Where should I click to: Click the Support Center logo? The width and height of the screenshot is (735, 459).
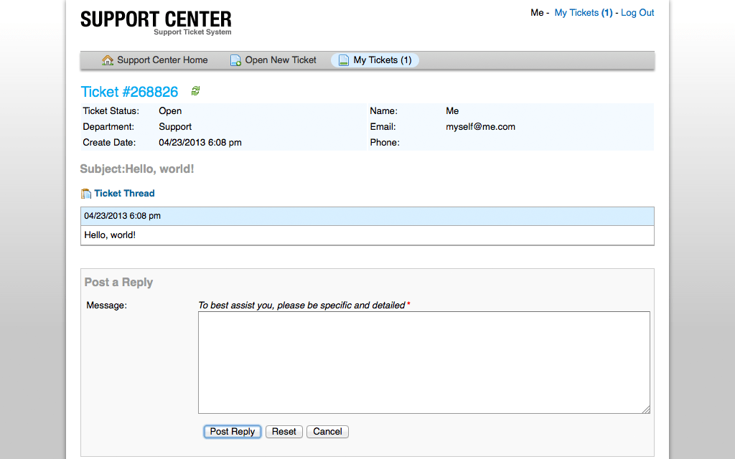[156, 21]
